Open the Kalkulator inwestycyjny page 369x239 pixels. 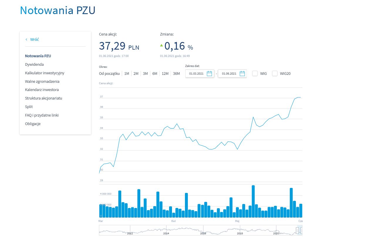pyautogui.click(x=45, y=73)
